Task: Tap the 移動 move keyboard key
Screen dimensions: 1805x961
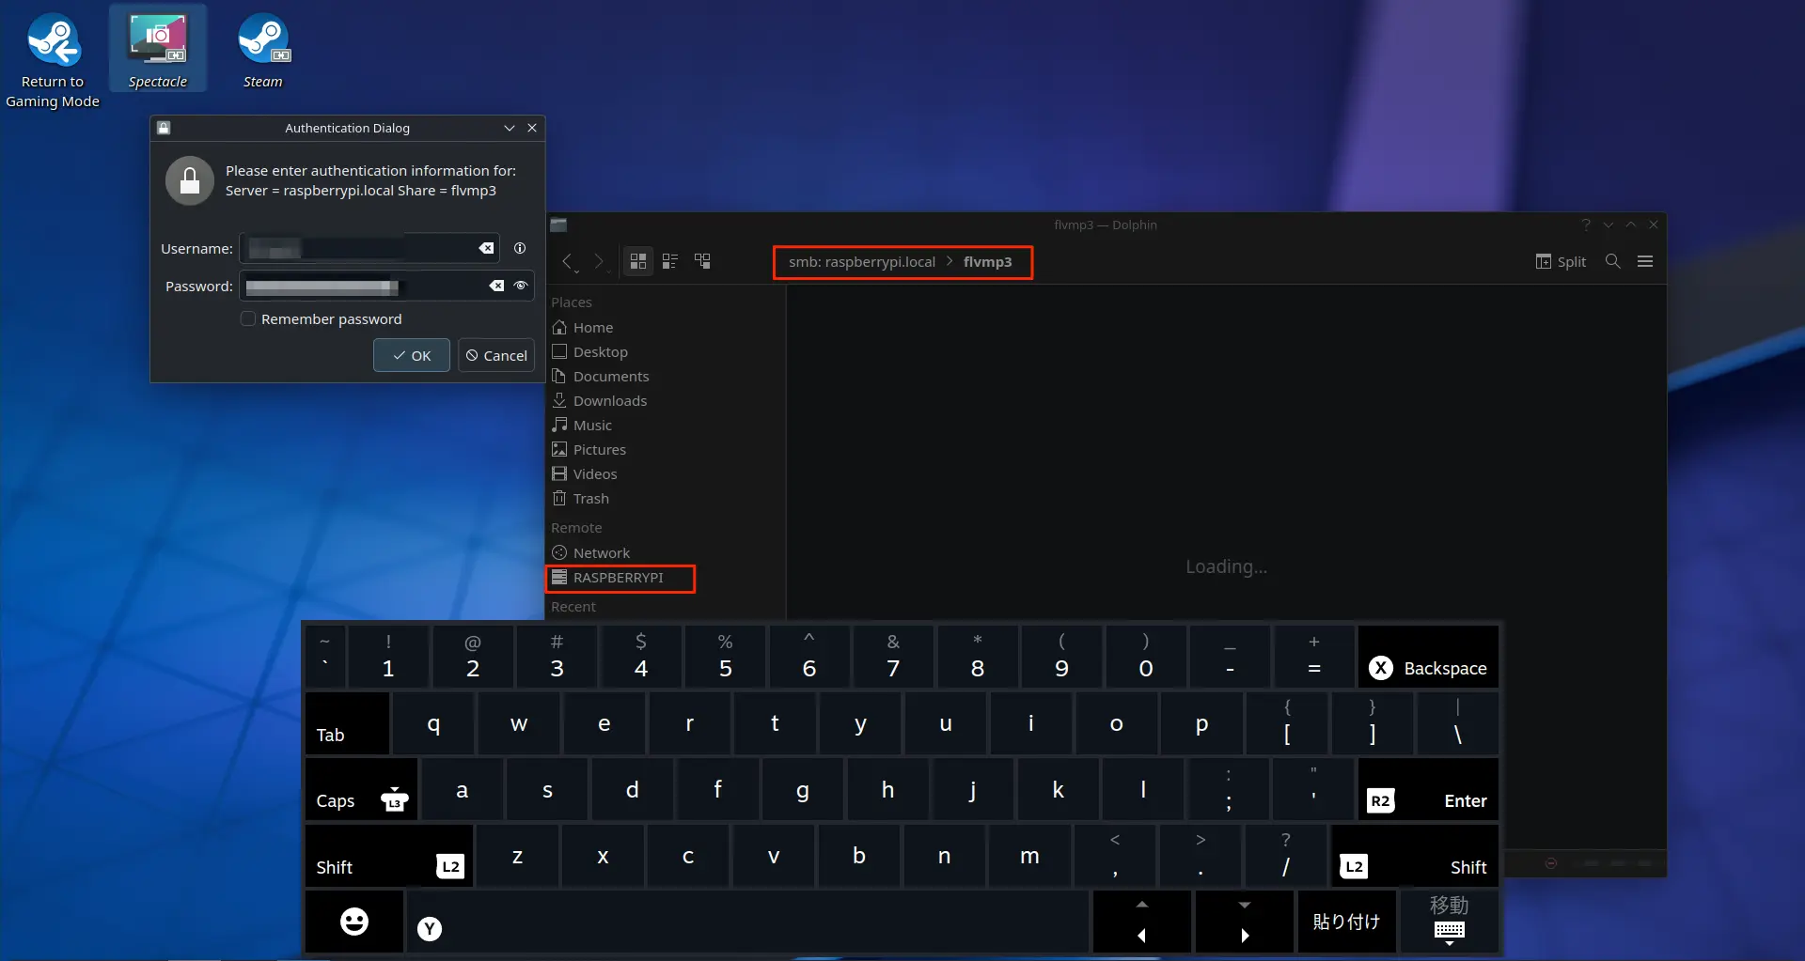Action: click(x=1450, y=922)
